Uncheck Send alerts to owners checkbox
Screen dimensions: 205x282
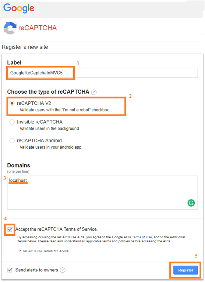coord(10,270)
